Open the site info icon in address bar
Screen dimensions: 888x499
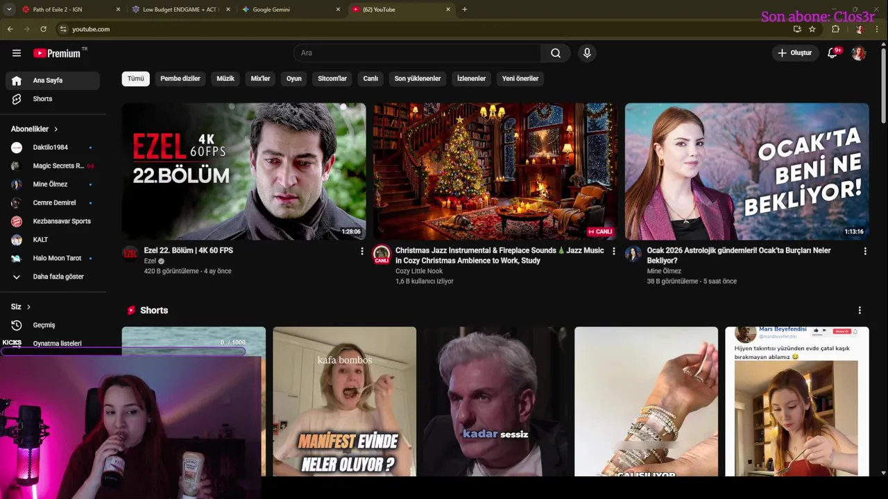click(63, 29)
